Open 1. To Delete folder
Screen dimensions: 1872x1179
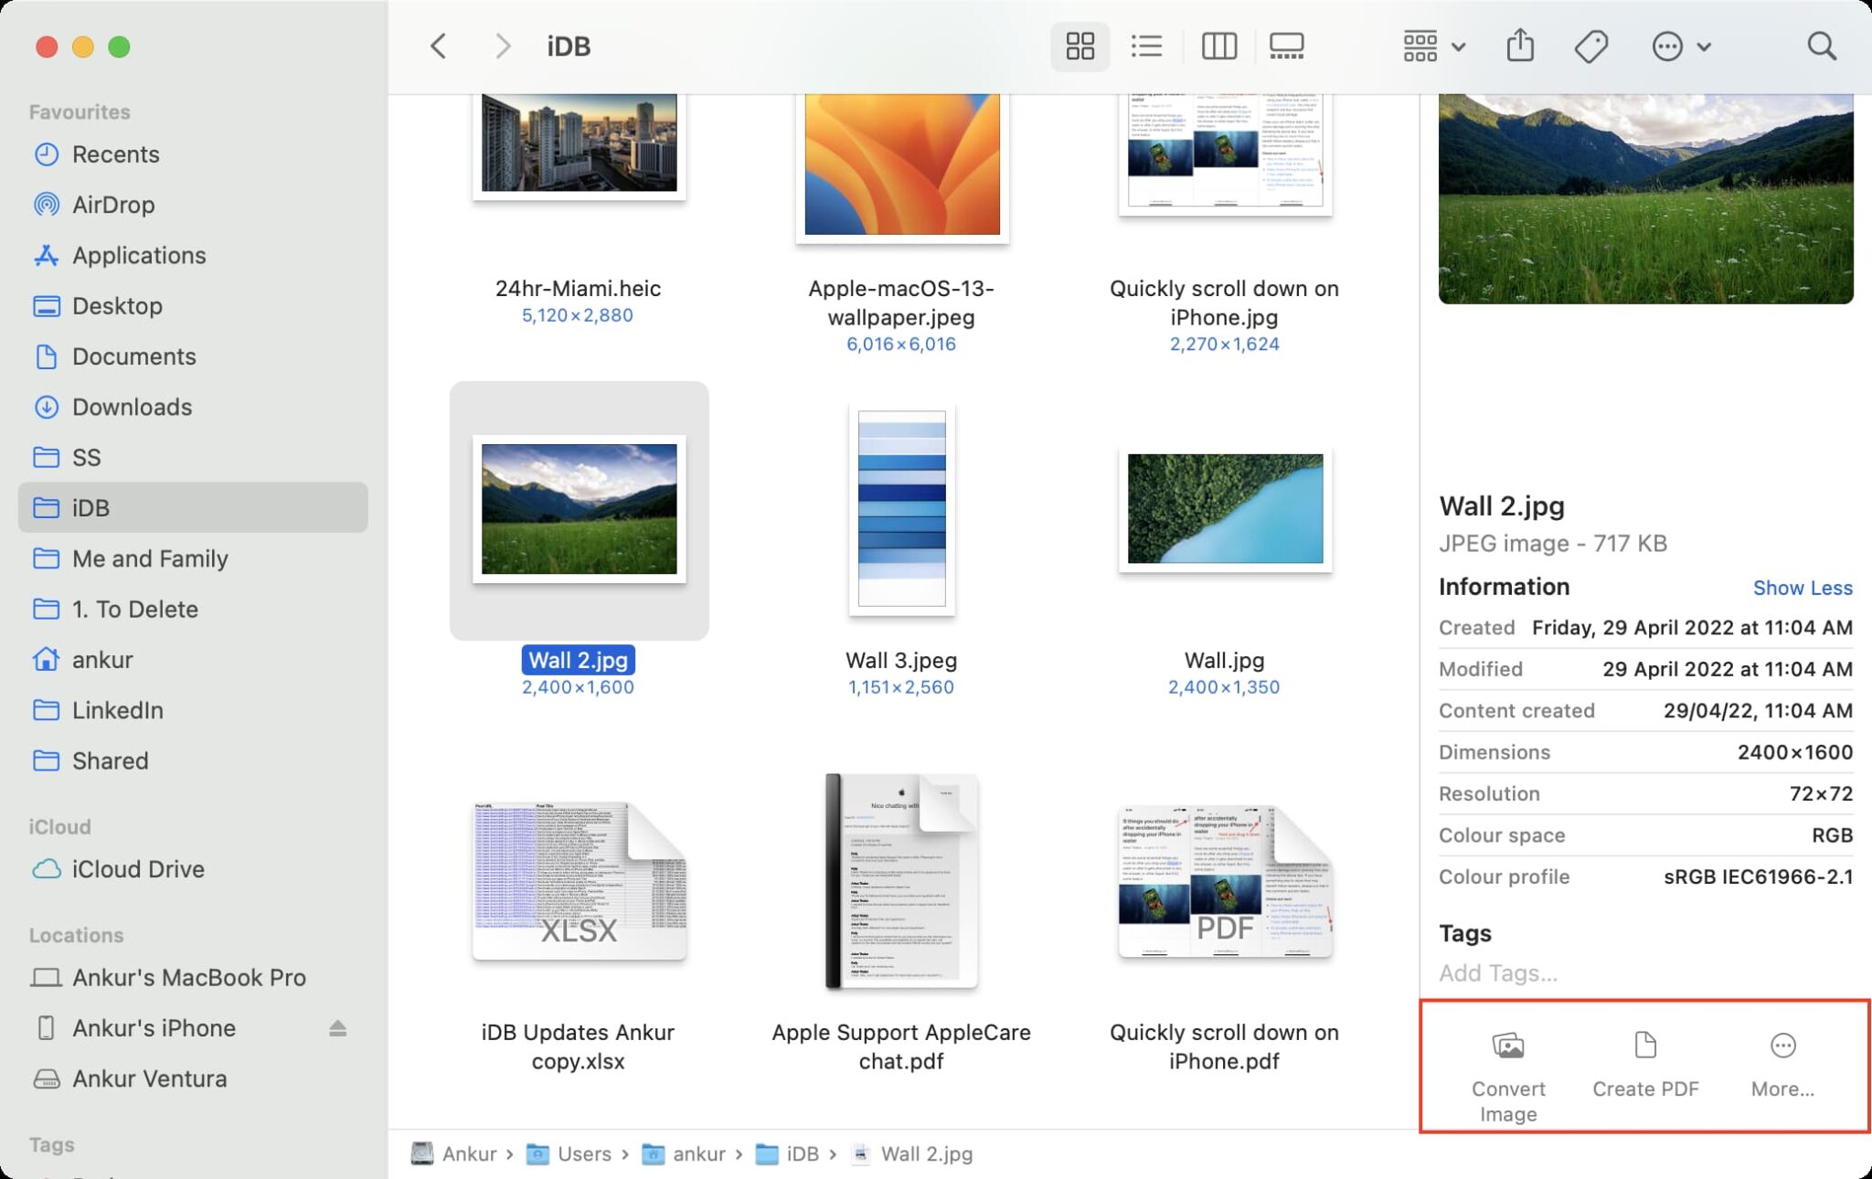(x=192, y=609)
